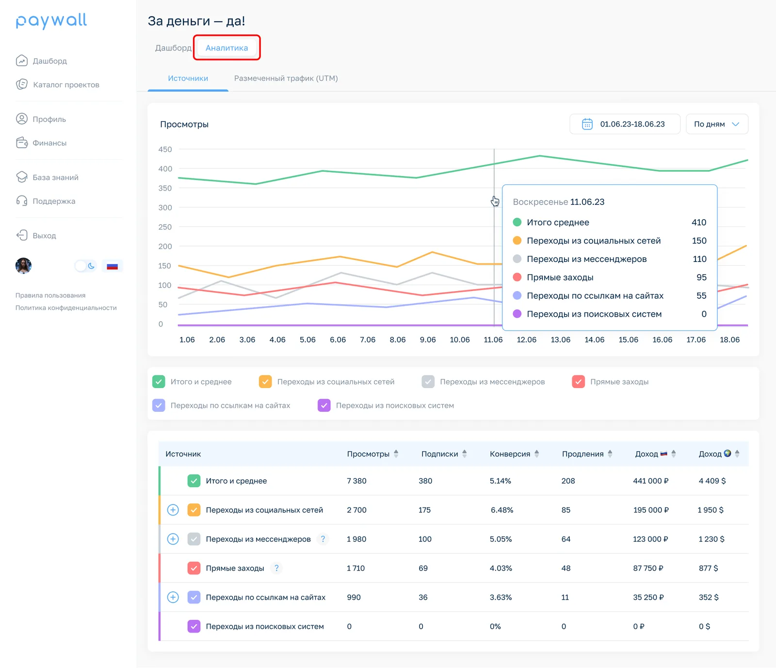Click the Выход logout icon
This screenshot has width=776, height=668.
click(x=22, y=235)
